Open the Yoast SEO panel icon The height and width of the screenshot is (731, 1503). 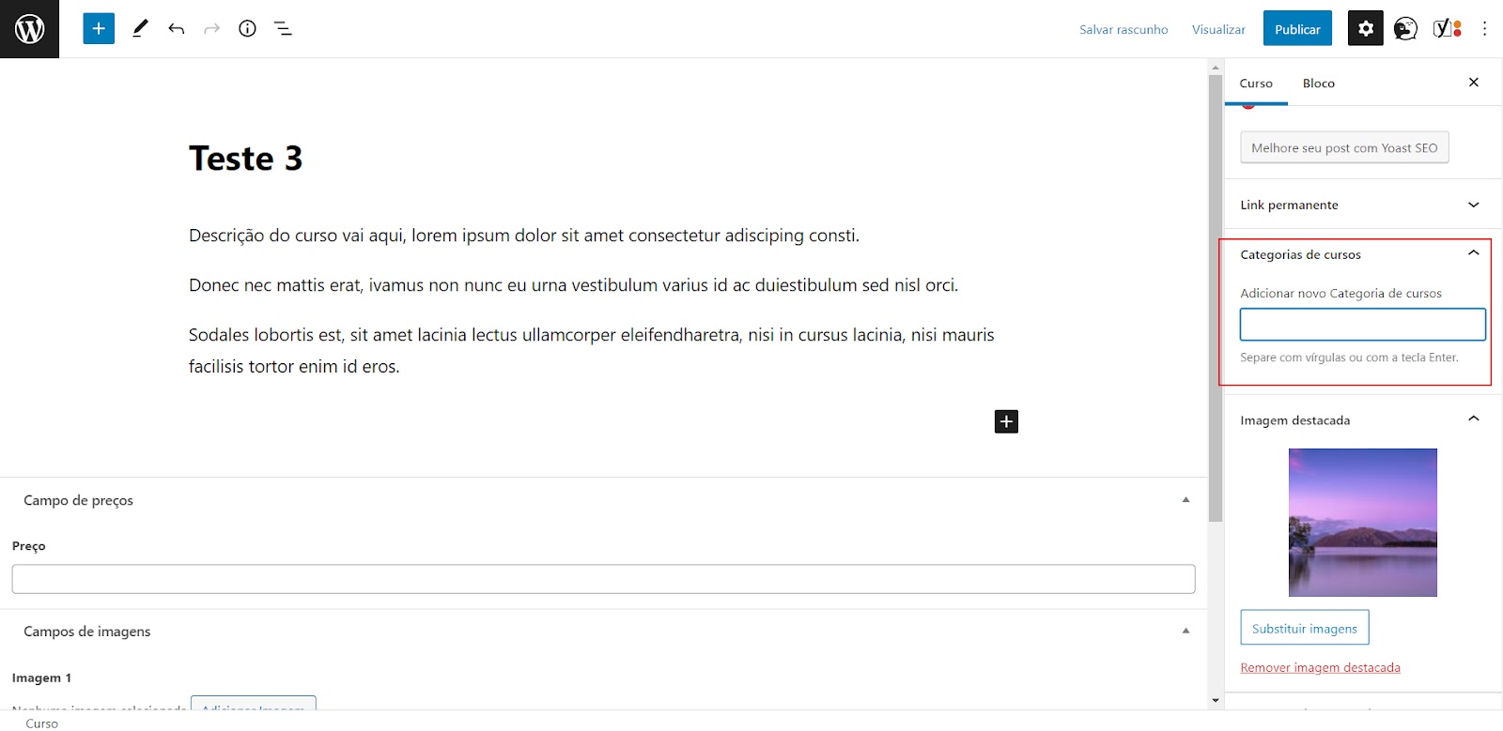pos(1448,29)
